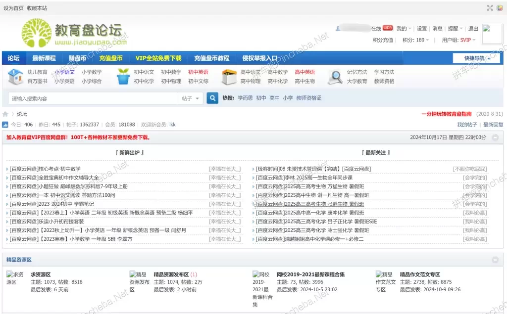Image resolution: width=507 pixels, height=314 pixels.
Task: Click the green junior high category icon
Action: pos(123,77)
